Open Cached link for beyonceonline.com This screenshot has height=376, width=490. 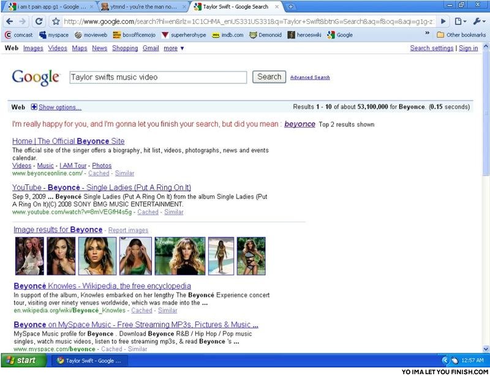(99, 173)
